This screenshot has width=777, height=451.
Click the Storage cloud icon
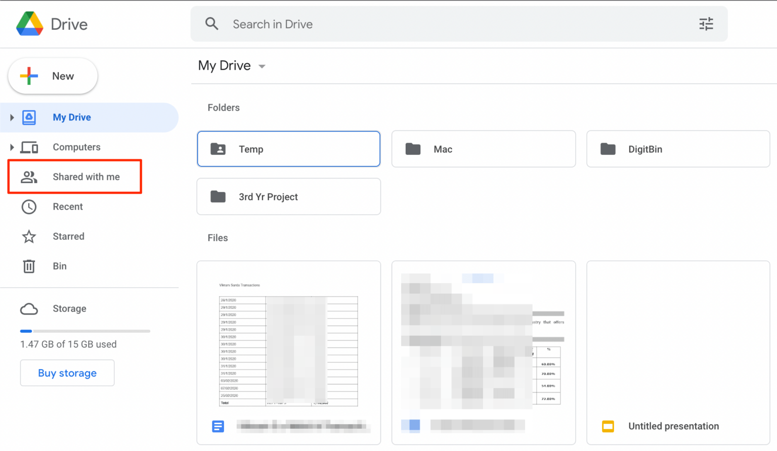(x=29, y=309)
